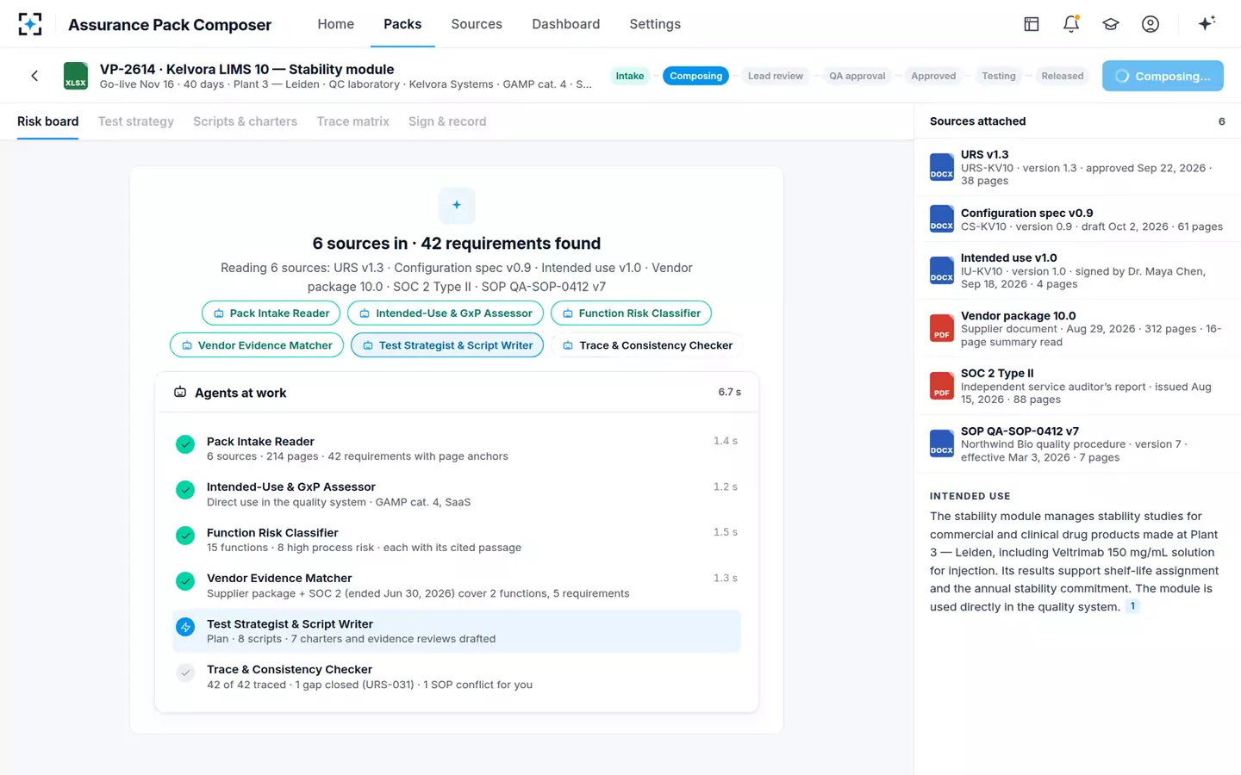
Task: Open Home in top navigation
Action: point(335,24)
